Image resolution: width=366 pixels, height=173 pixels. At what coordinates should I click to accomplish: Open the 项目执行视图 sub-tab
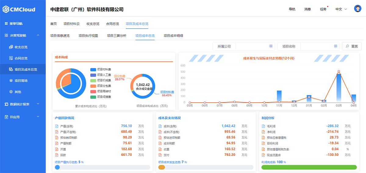88,36
